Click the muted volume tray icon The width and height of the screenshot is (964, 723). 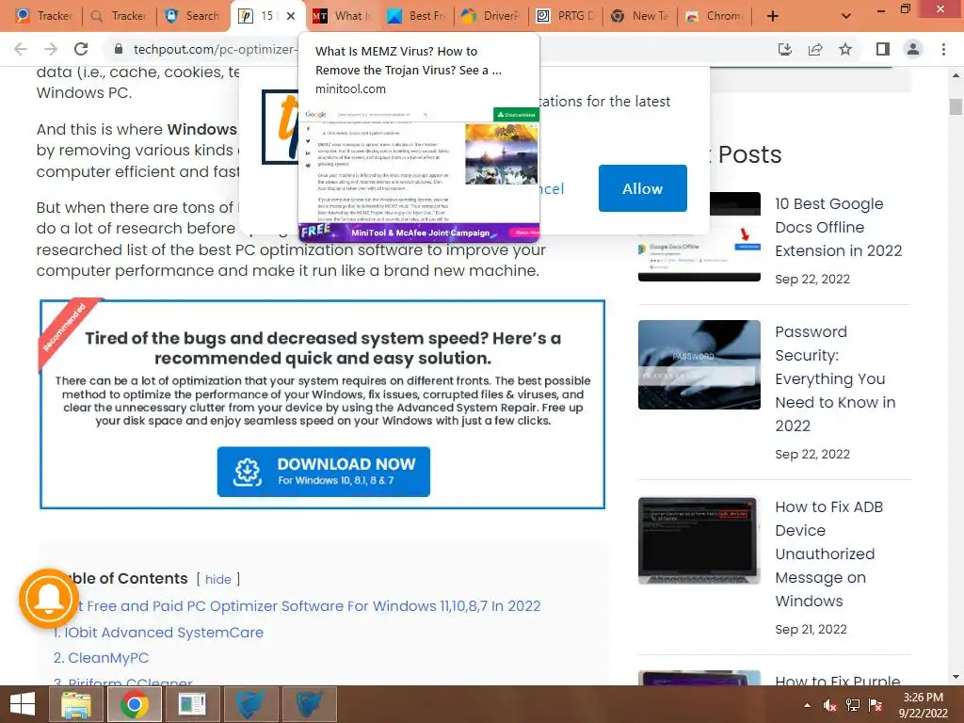coord(829,705)
